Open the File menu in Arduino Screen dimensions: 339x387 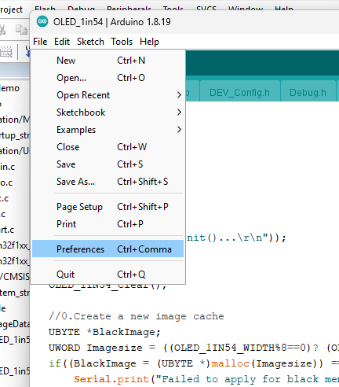coord(40,42)
